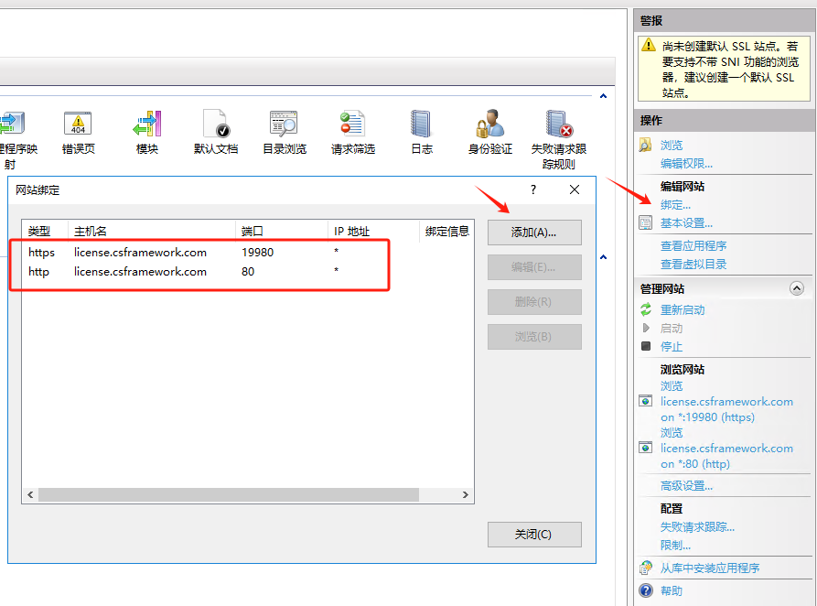Click the globe icon for the https 19980 site

coord(646,401)
